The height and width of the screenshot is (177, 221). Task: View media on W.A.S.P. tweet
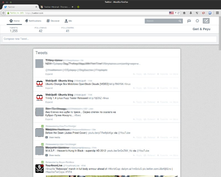(53, 155)
